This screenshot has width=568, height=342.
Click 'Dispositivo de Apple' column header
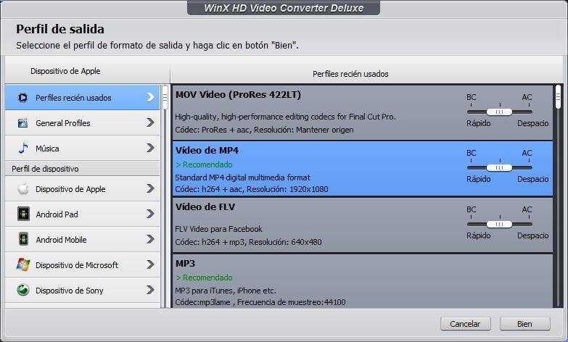tap(65, 71)
